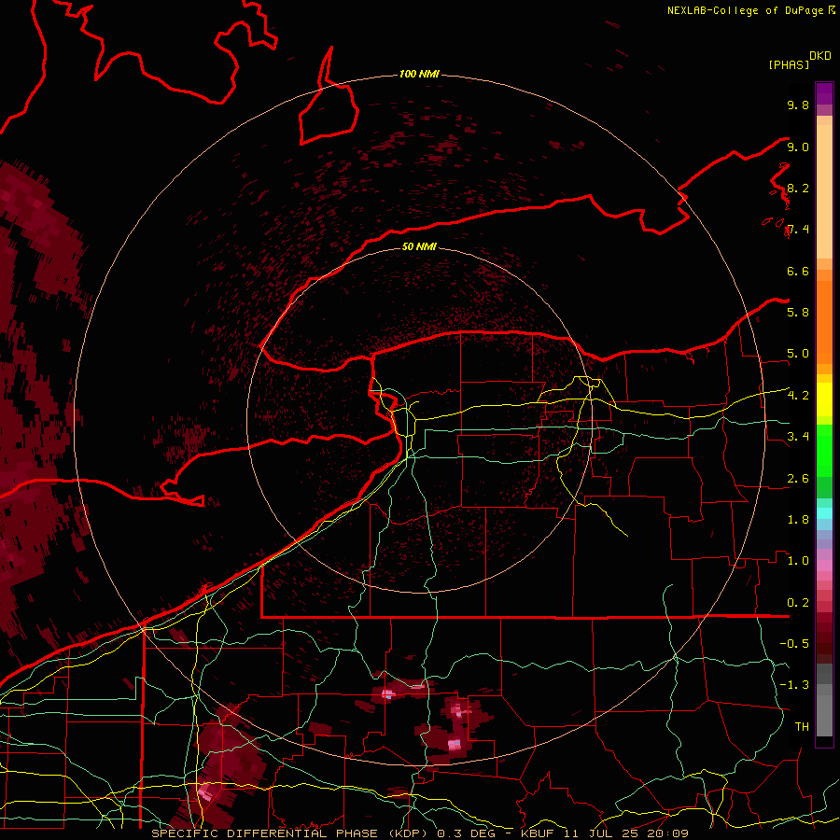Click the 4.2 scale value

point(798,396)
